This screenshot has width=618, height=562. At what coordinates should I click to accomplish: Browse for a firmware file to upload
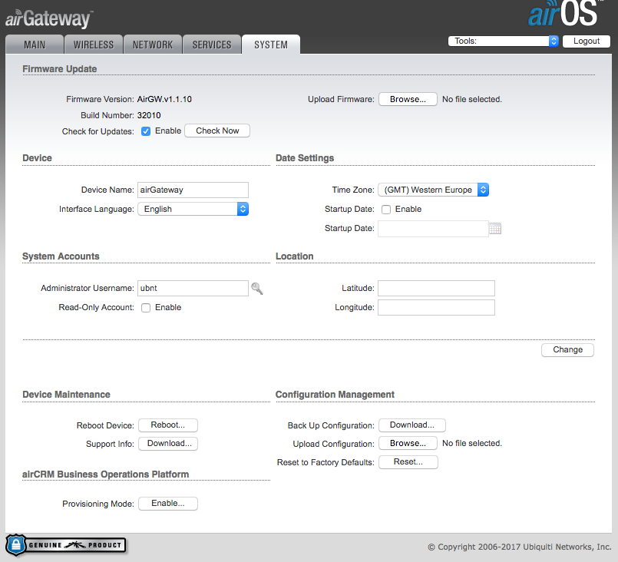click(408, 99)
